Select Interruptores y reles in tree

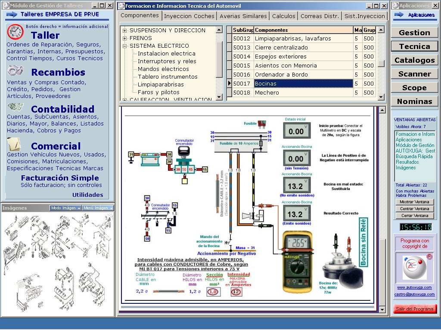[167, 61]
